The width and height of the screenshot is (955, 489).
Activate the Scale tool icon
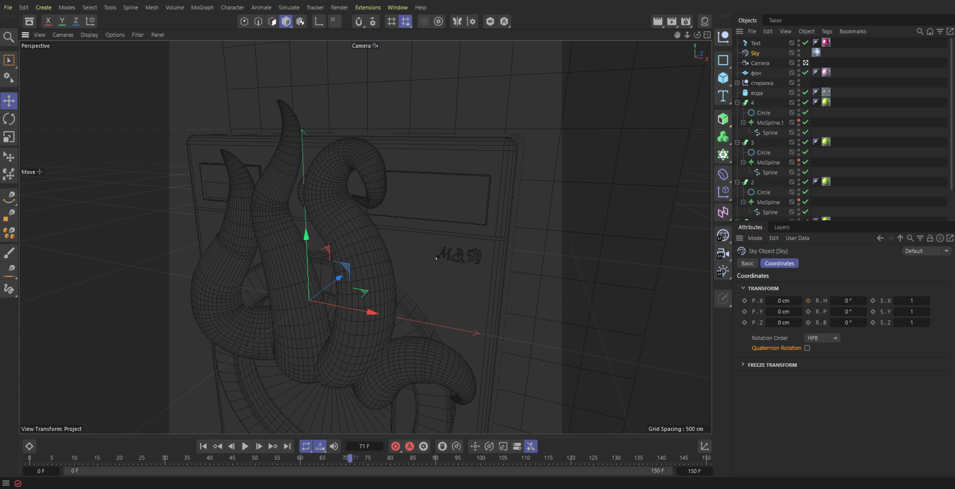point(9,137)
